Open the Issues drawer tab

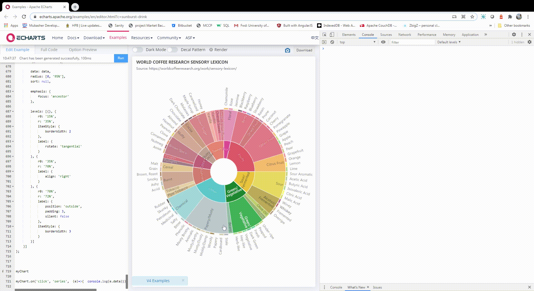click(x=377, y=287)
